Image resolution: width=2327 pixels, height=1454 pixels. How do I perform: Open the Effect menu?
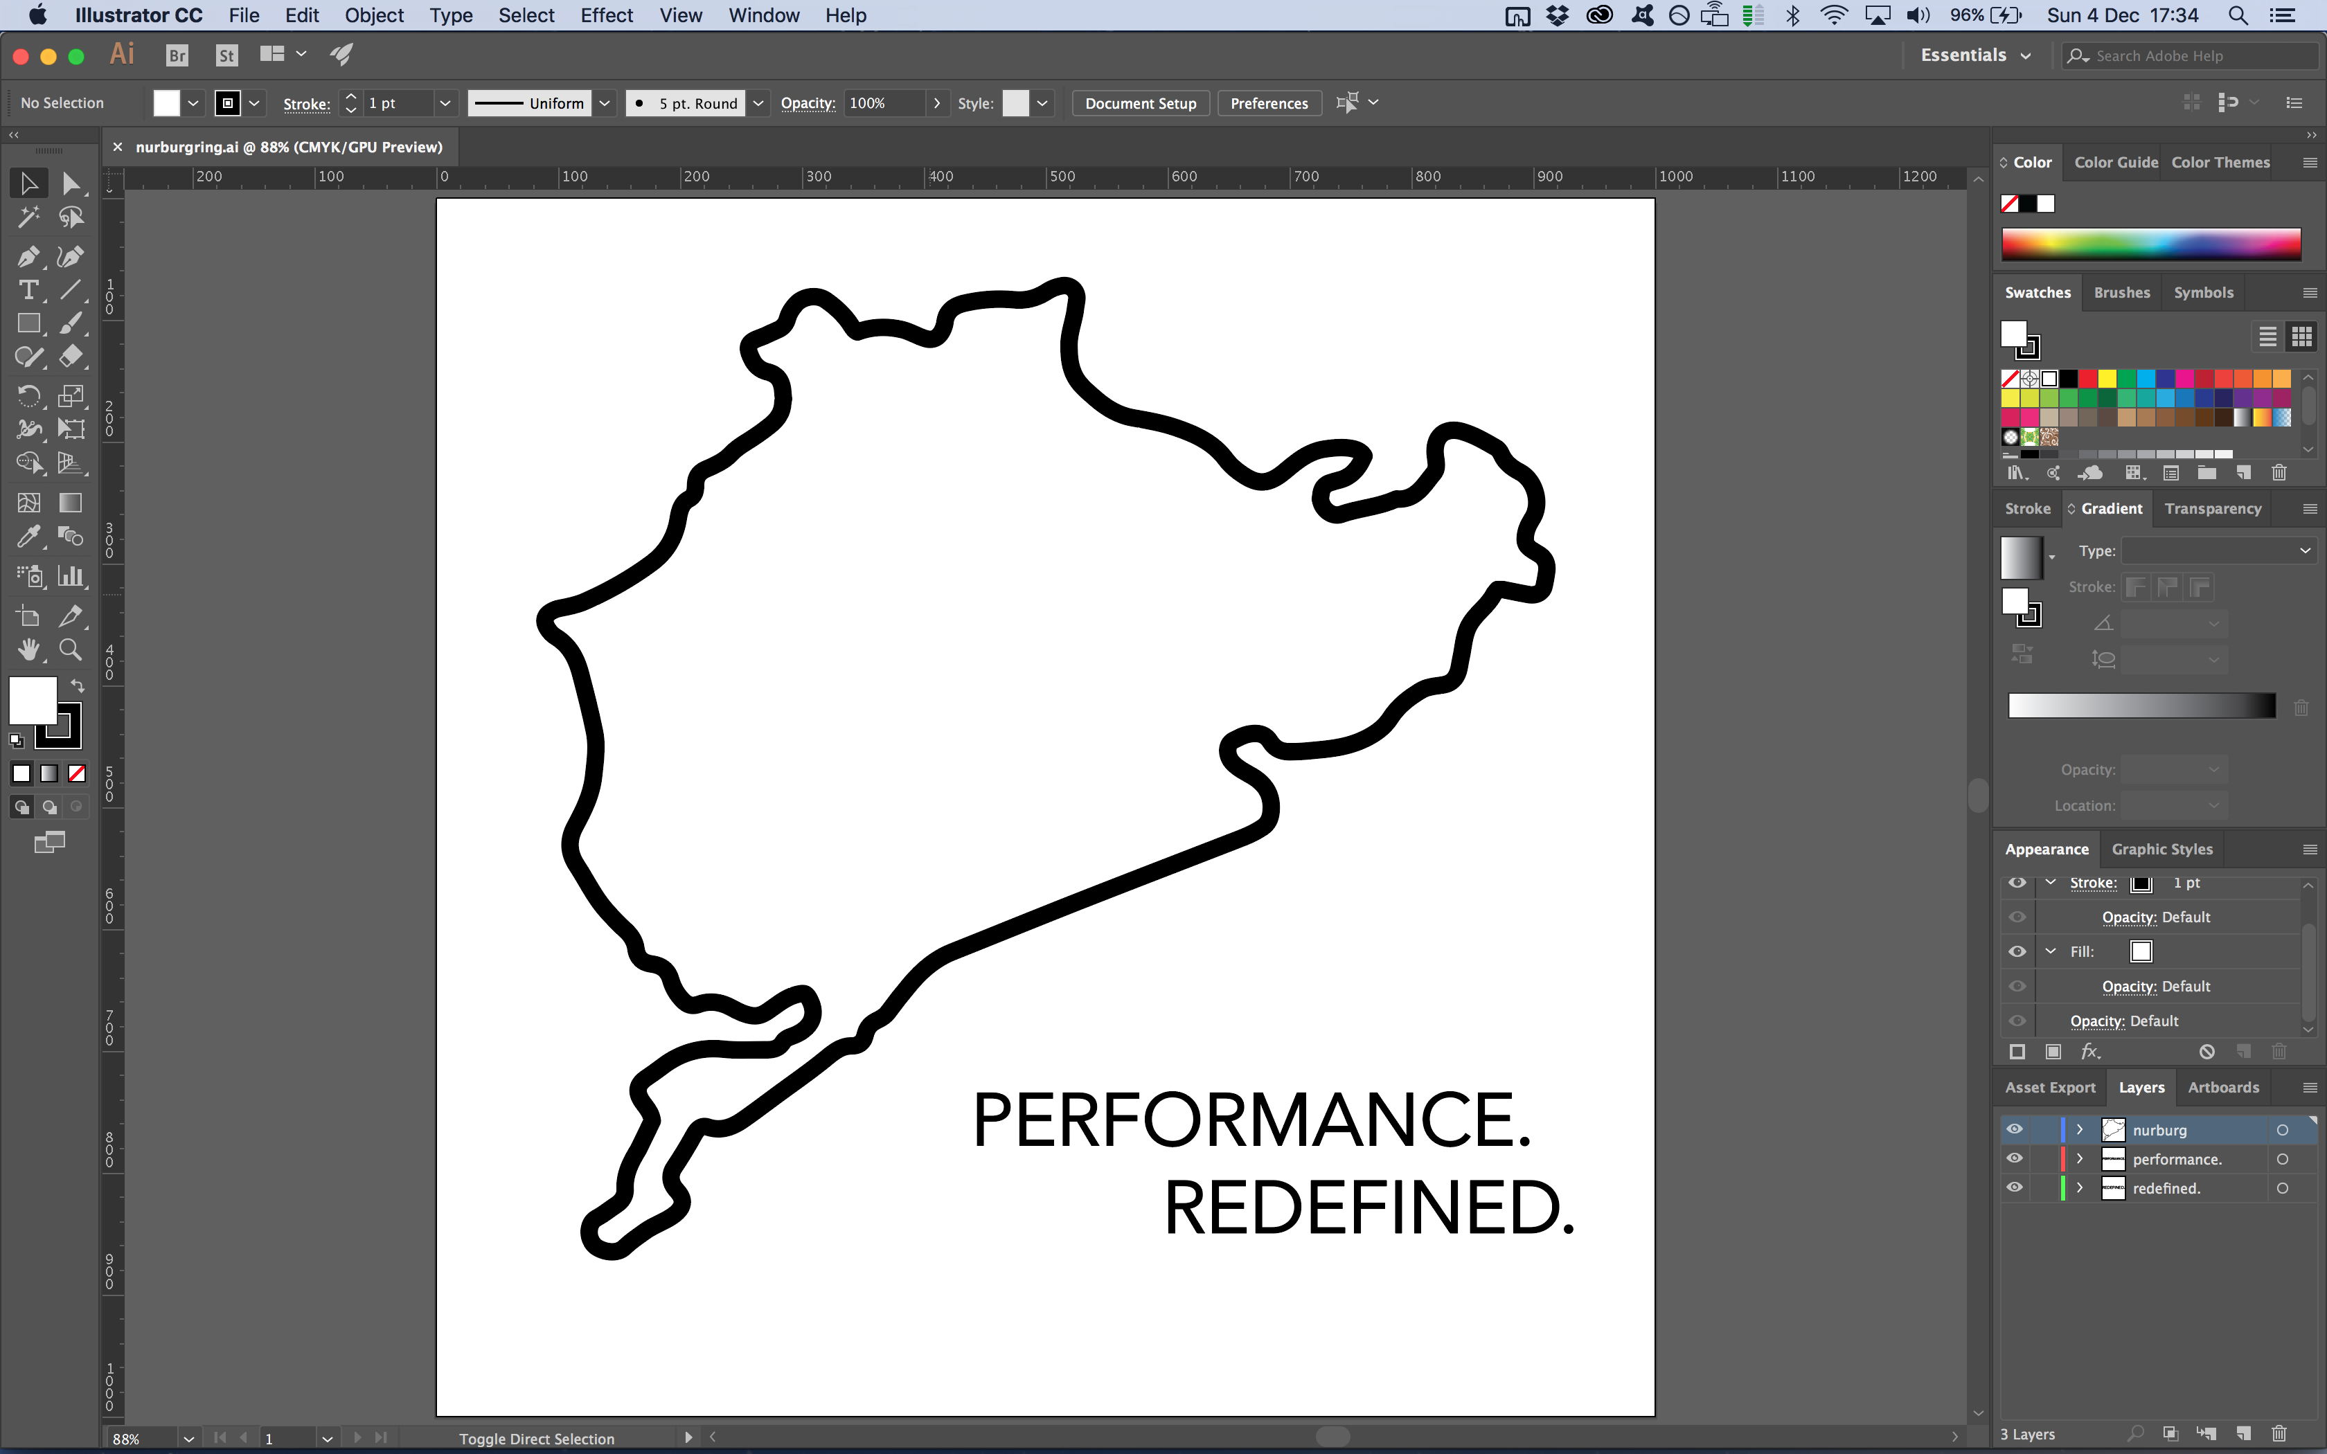click(606, 15)
